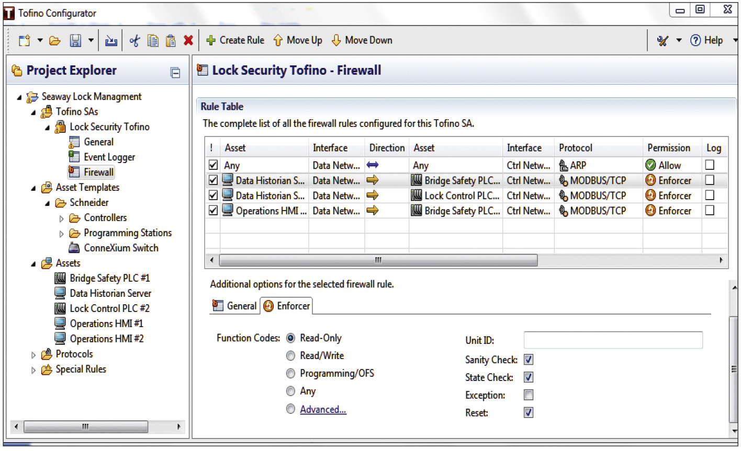
Task: Click the bidirectional arrow in ARP rule
Action: [x=373, y=165]
